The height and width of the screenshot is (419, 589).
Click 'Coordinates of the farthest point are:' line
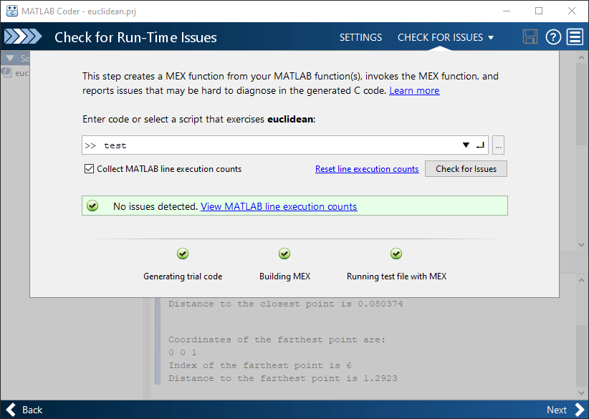click(x=277, y=339)
